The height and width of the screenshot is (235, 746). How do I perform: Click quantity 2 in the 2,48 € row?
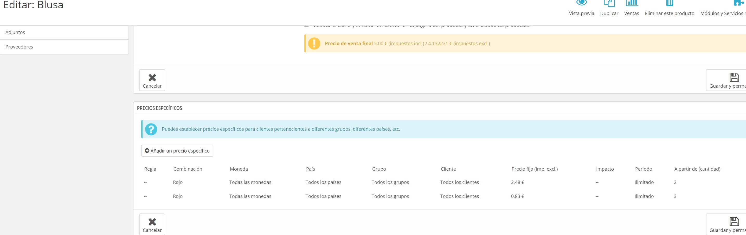tap(675, 182)
